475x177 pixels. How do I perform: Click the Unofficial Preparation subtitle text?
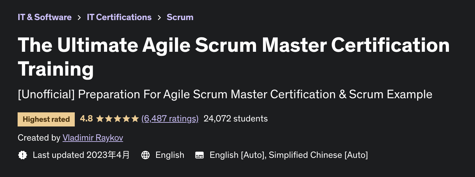coord(225,94)
